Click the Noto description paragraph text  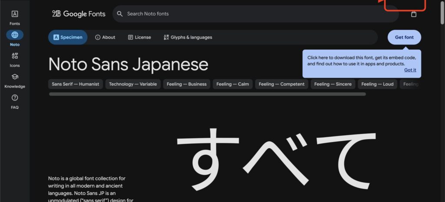[x=91, y=189]
